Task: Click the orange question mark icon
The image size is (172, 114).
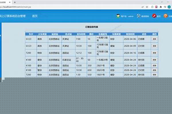Action: pos(166,16)
